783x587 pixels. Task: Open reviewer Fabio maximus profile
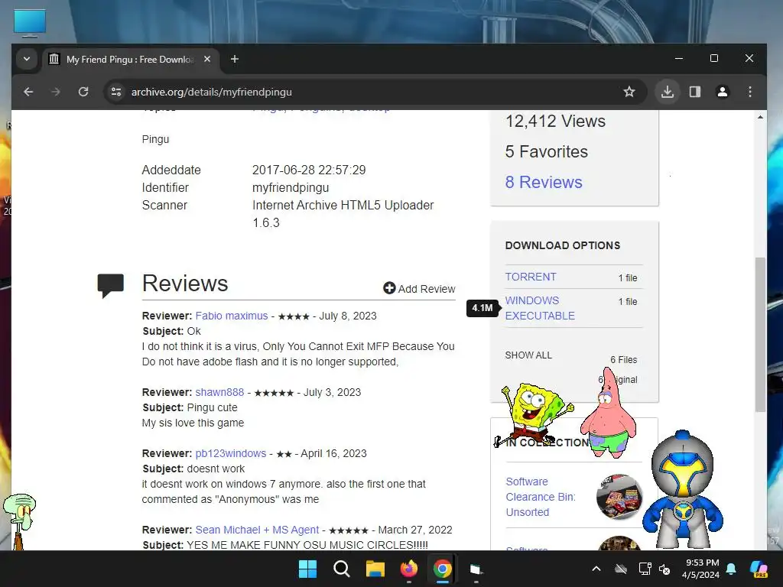[232, 316]
